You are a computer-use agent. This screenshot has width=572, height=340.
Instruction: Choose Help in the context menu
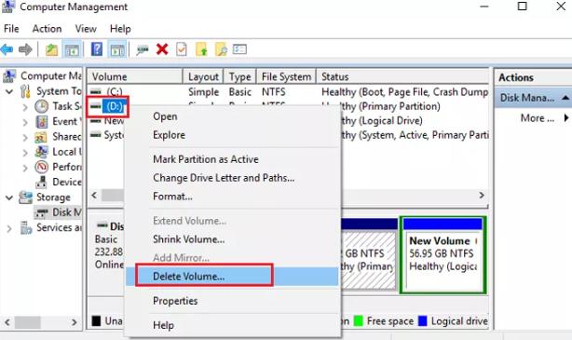(232, 325)
